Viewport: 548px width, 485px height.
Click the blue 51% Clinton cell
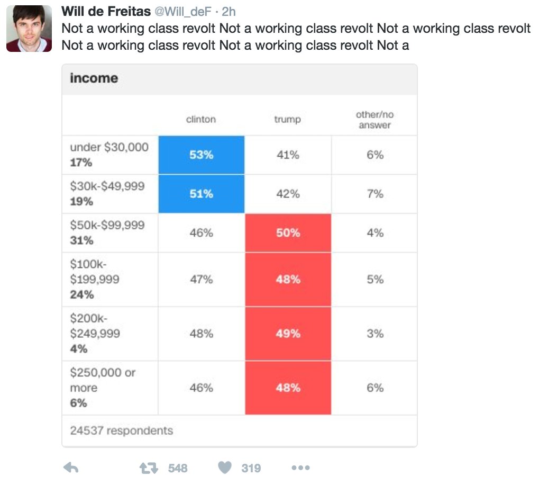(201, 194)
